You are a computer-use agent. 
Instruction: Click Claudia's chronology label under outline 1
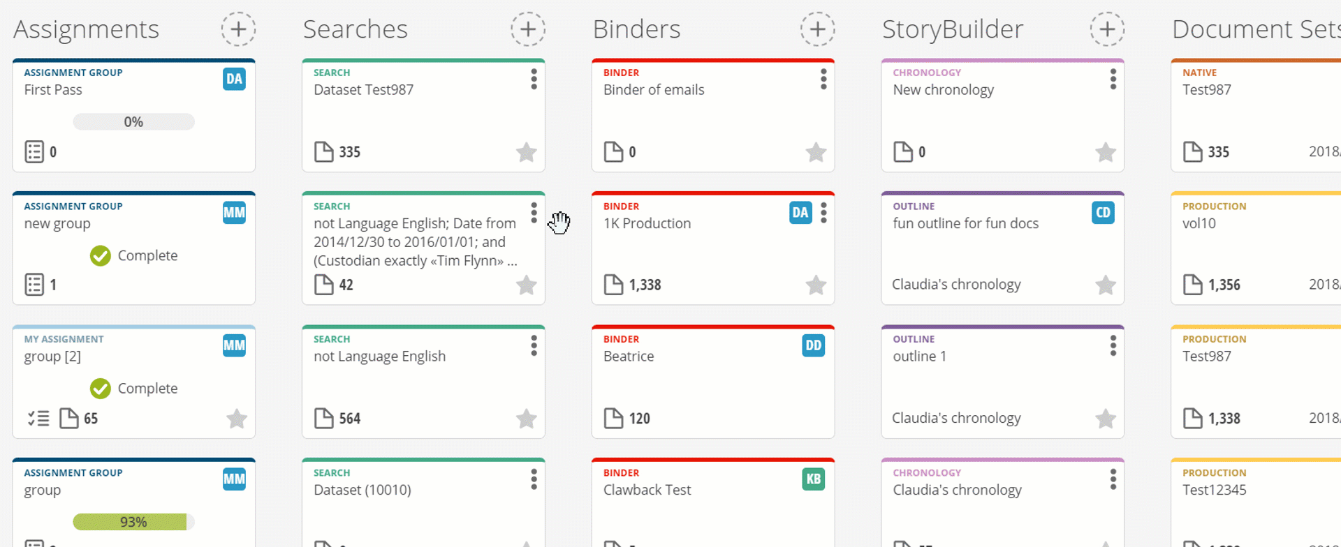[x=956, y=418]
